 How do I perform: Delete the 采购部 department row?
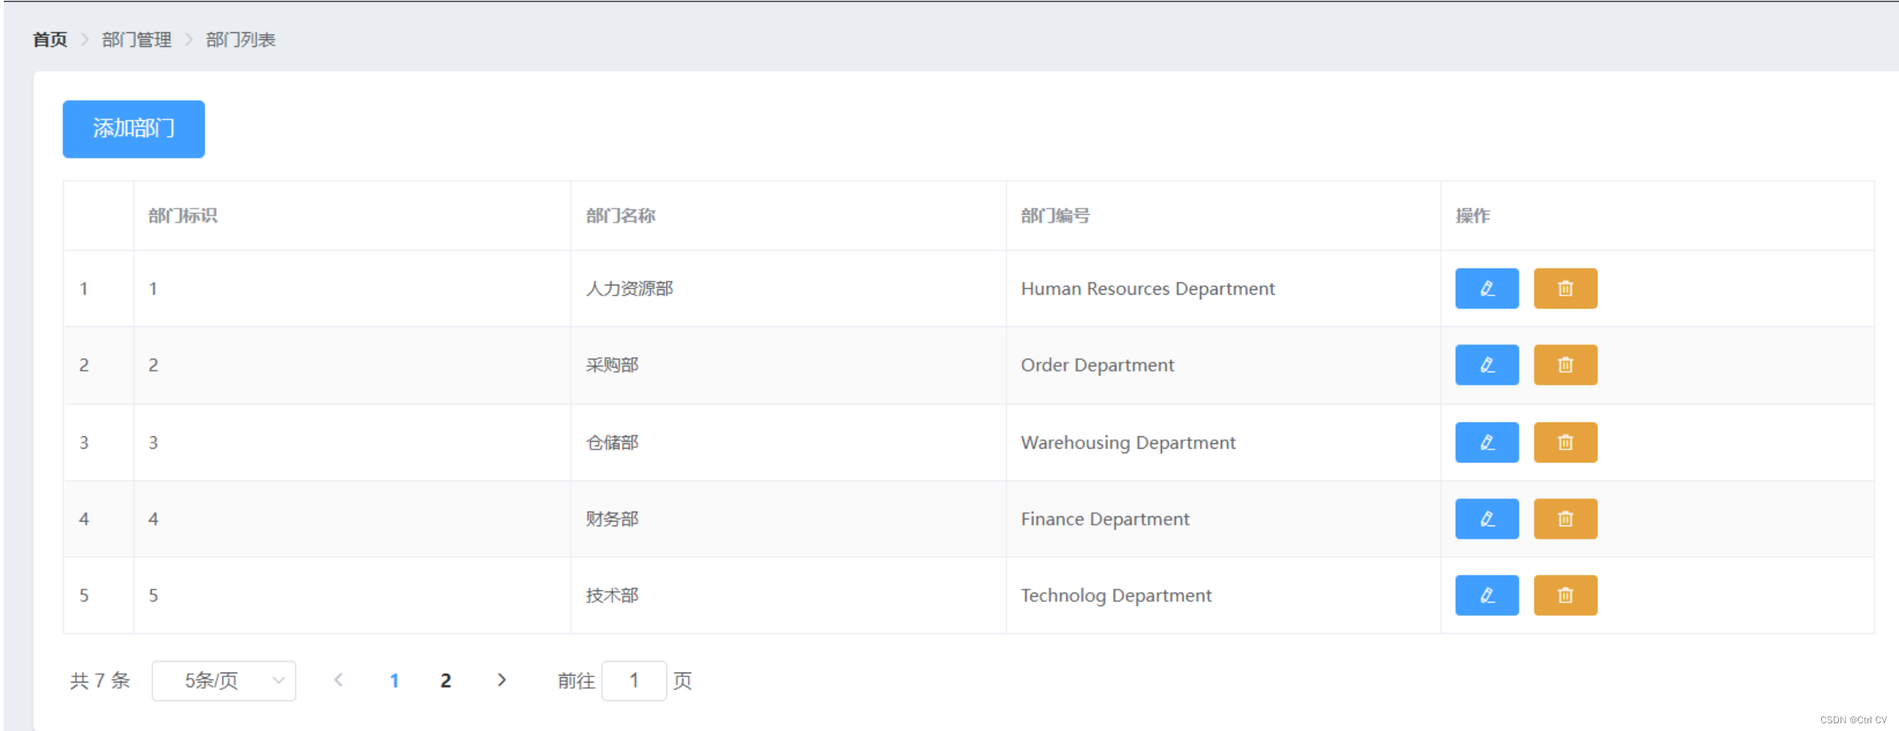click(x=1565, y=365)
